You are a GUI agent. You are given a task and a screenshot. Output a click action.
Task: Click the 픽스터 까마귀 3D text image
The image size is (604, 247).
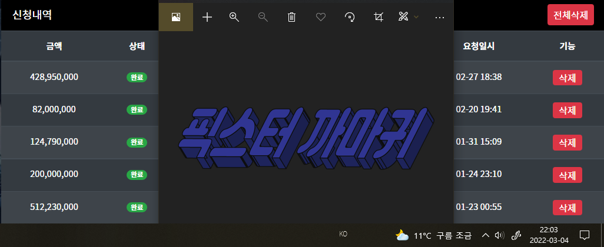pos(306,139)
